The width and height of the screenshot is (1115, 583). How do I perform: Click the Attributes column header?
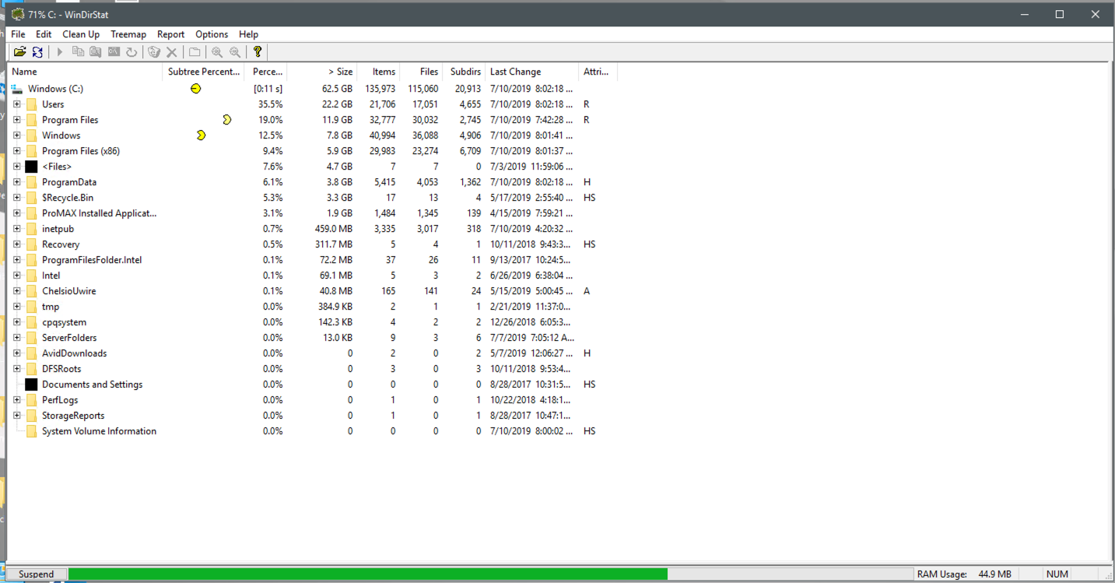tap(598, 72)
